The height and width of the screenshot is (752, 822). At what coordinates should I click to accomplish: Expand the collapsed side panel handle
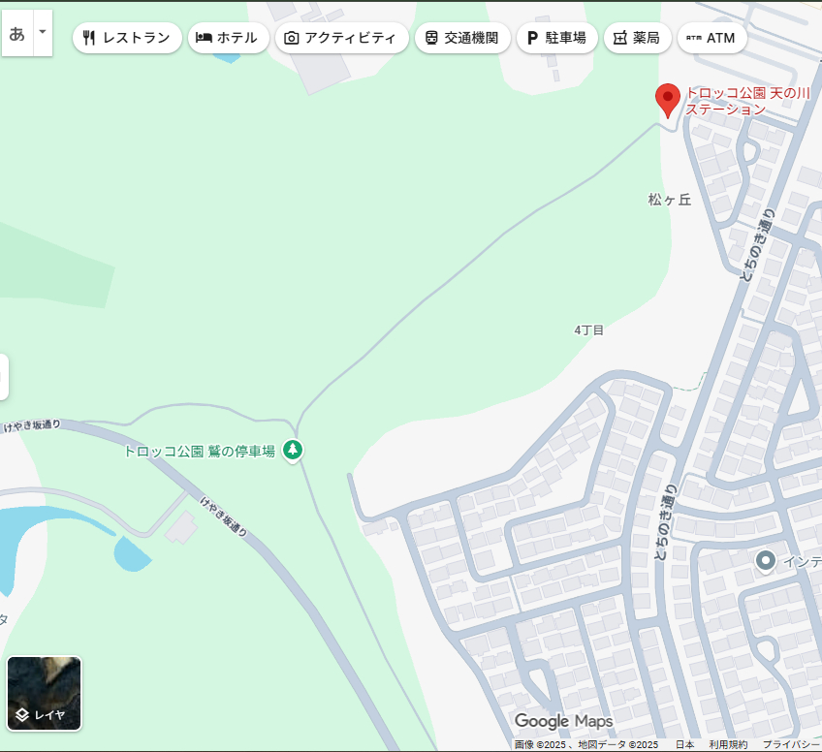[3, 377]
